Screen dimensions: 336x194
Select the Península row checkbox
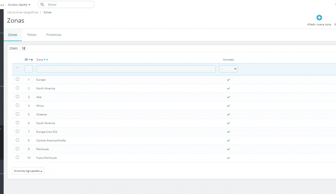17,149
